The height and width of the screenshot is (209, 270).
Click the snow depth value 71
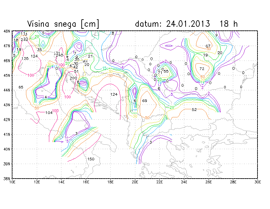(160, 73)
